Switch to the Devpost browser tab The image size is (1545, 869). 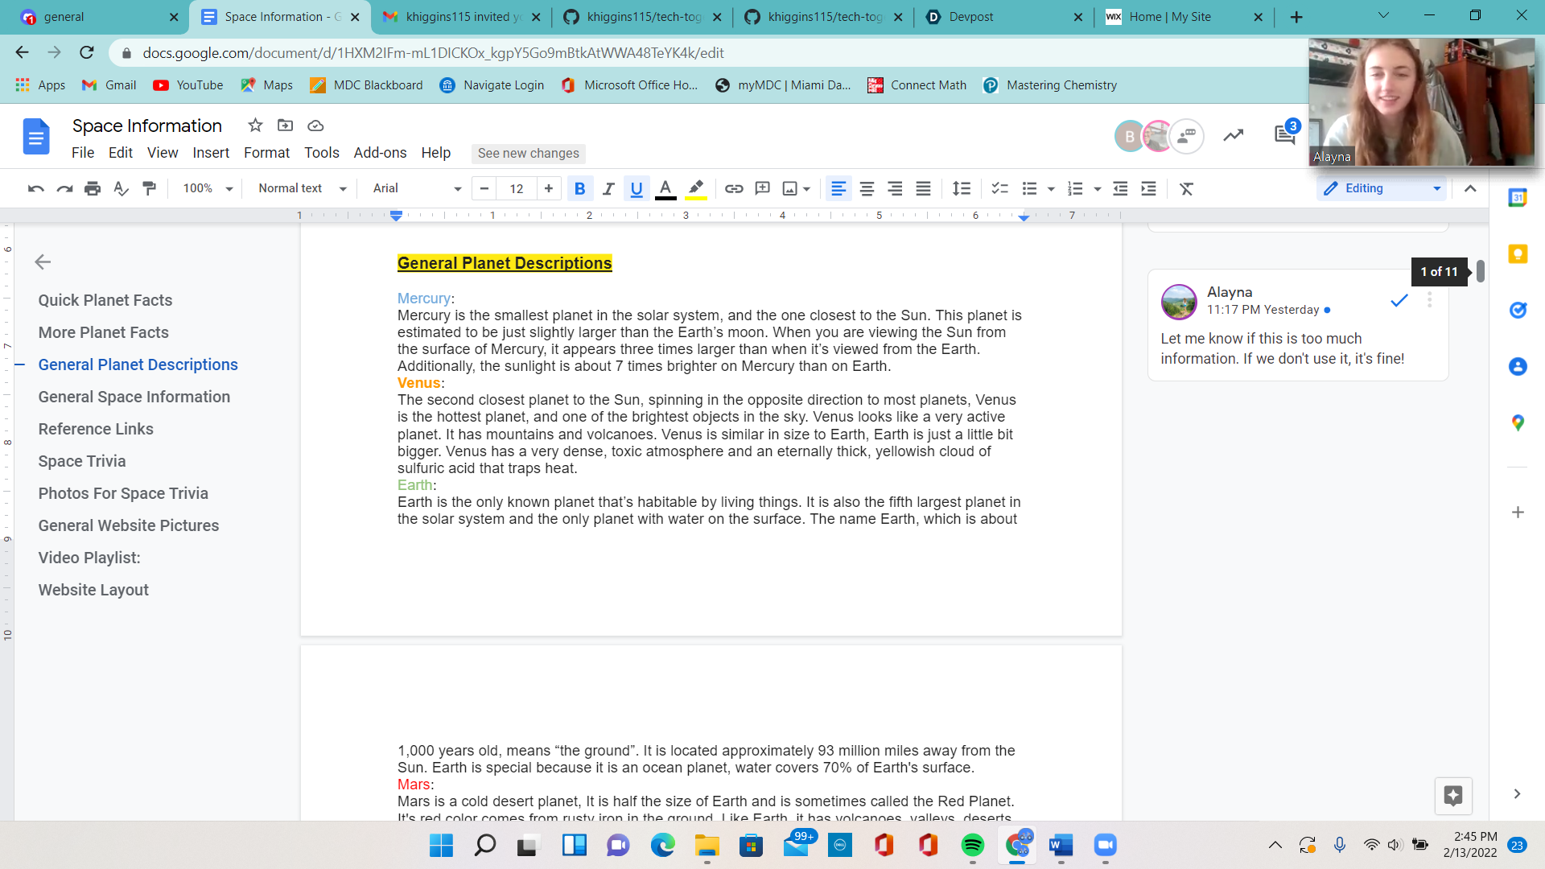(970, 17)
